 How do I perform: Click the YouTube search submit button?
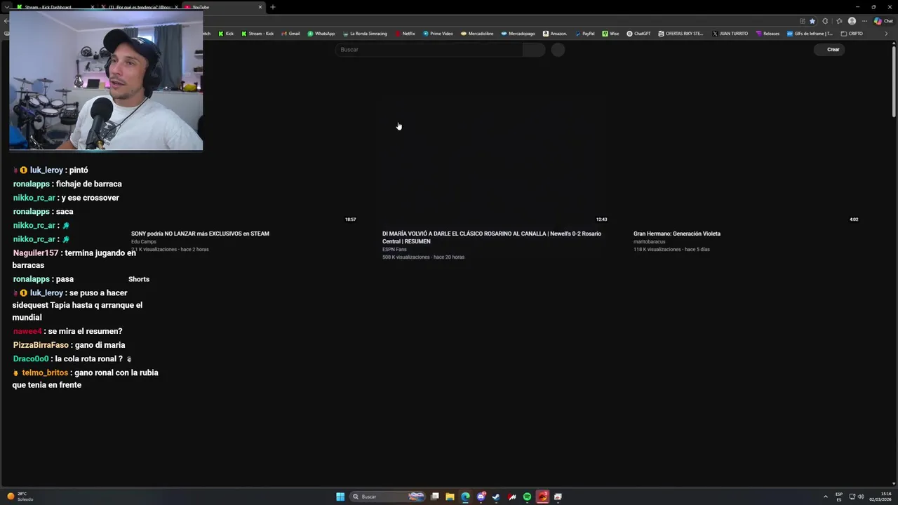tap(534, 50)
